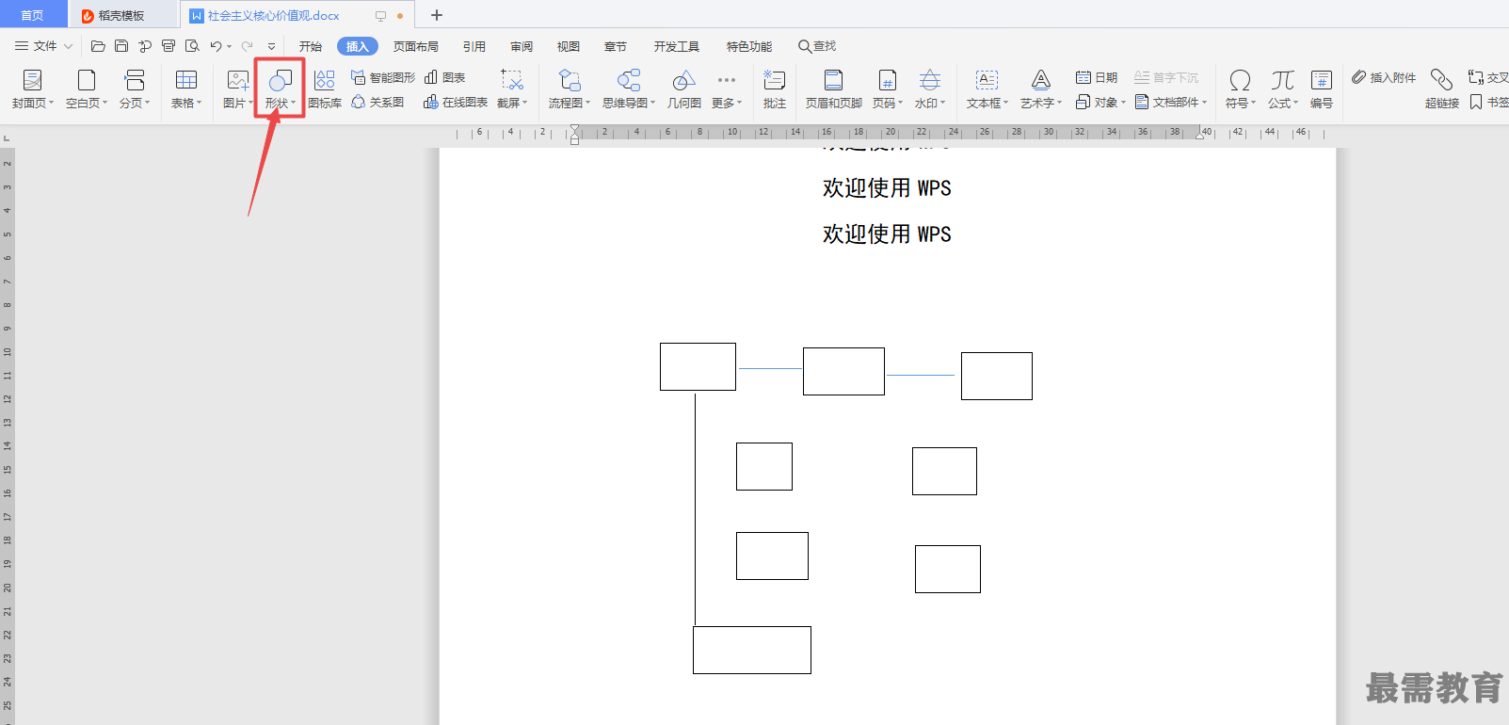The height and width of the screenshot is (725, 1509).
Task: Click 插入附件 to attach a file
Action: click(x=1384, y=77)
